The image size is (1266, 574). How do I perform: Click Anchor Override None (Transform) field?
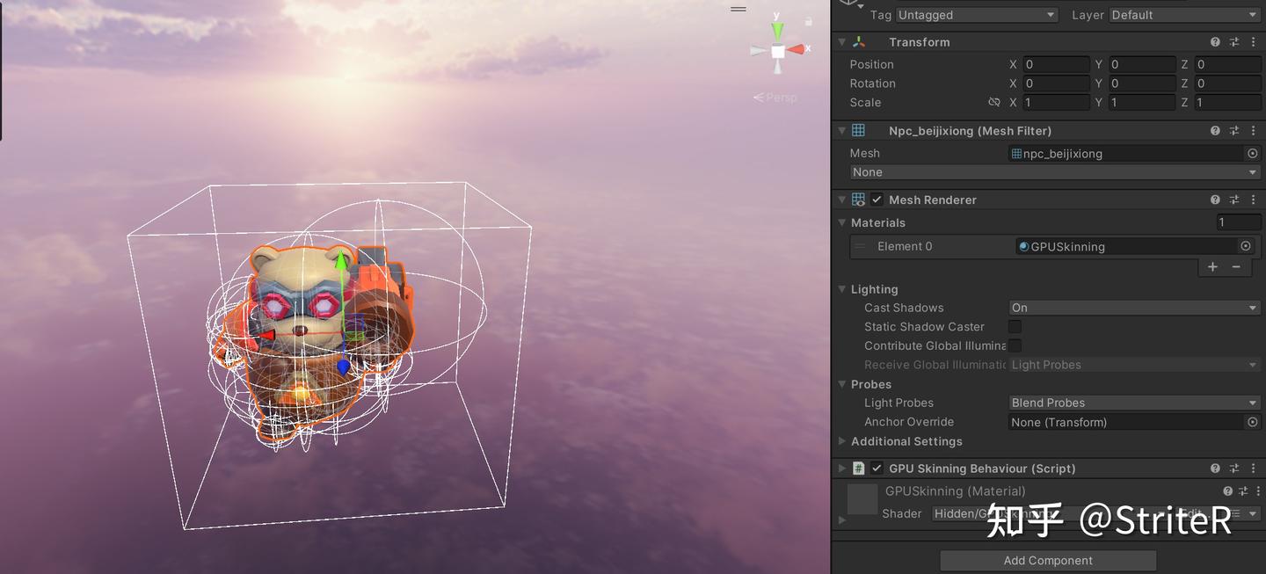[1126, 422]
